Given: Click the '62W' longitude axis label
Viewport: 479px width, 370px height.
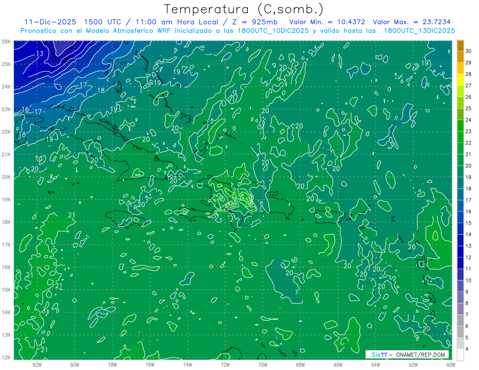Looking at the screenshot, I should [x=414, y=364].
